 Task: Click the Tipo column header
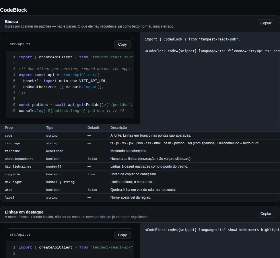[50, 128]
